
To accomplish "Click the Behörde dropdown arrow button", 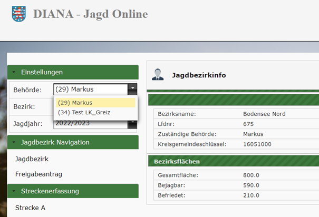I will point(133,89).
